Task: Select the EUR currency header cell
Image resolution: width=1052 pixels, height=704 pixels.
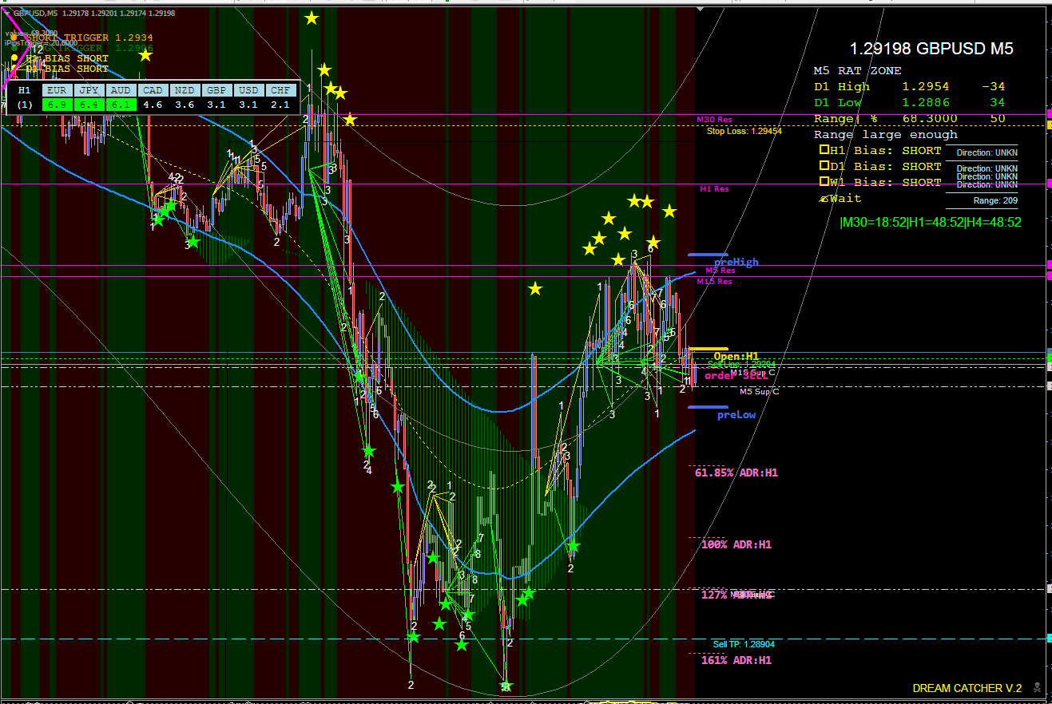Action: [56, 90]
